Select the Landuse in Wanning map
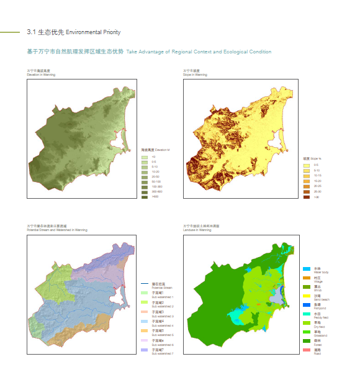Image resolution: width=360 pixels, height=372 pixels. pyautogui.click(x=241, y=294)
